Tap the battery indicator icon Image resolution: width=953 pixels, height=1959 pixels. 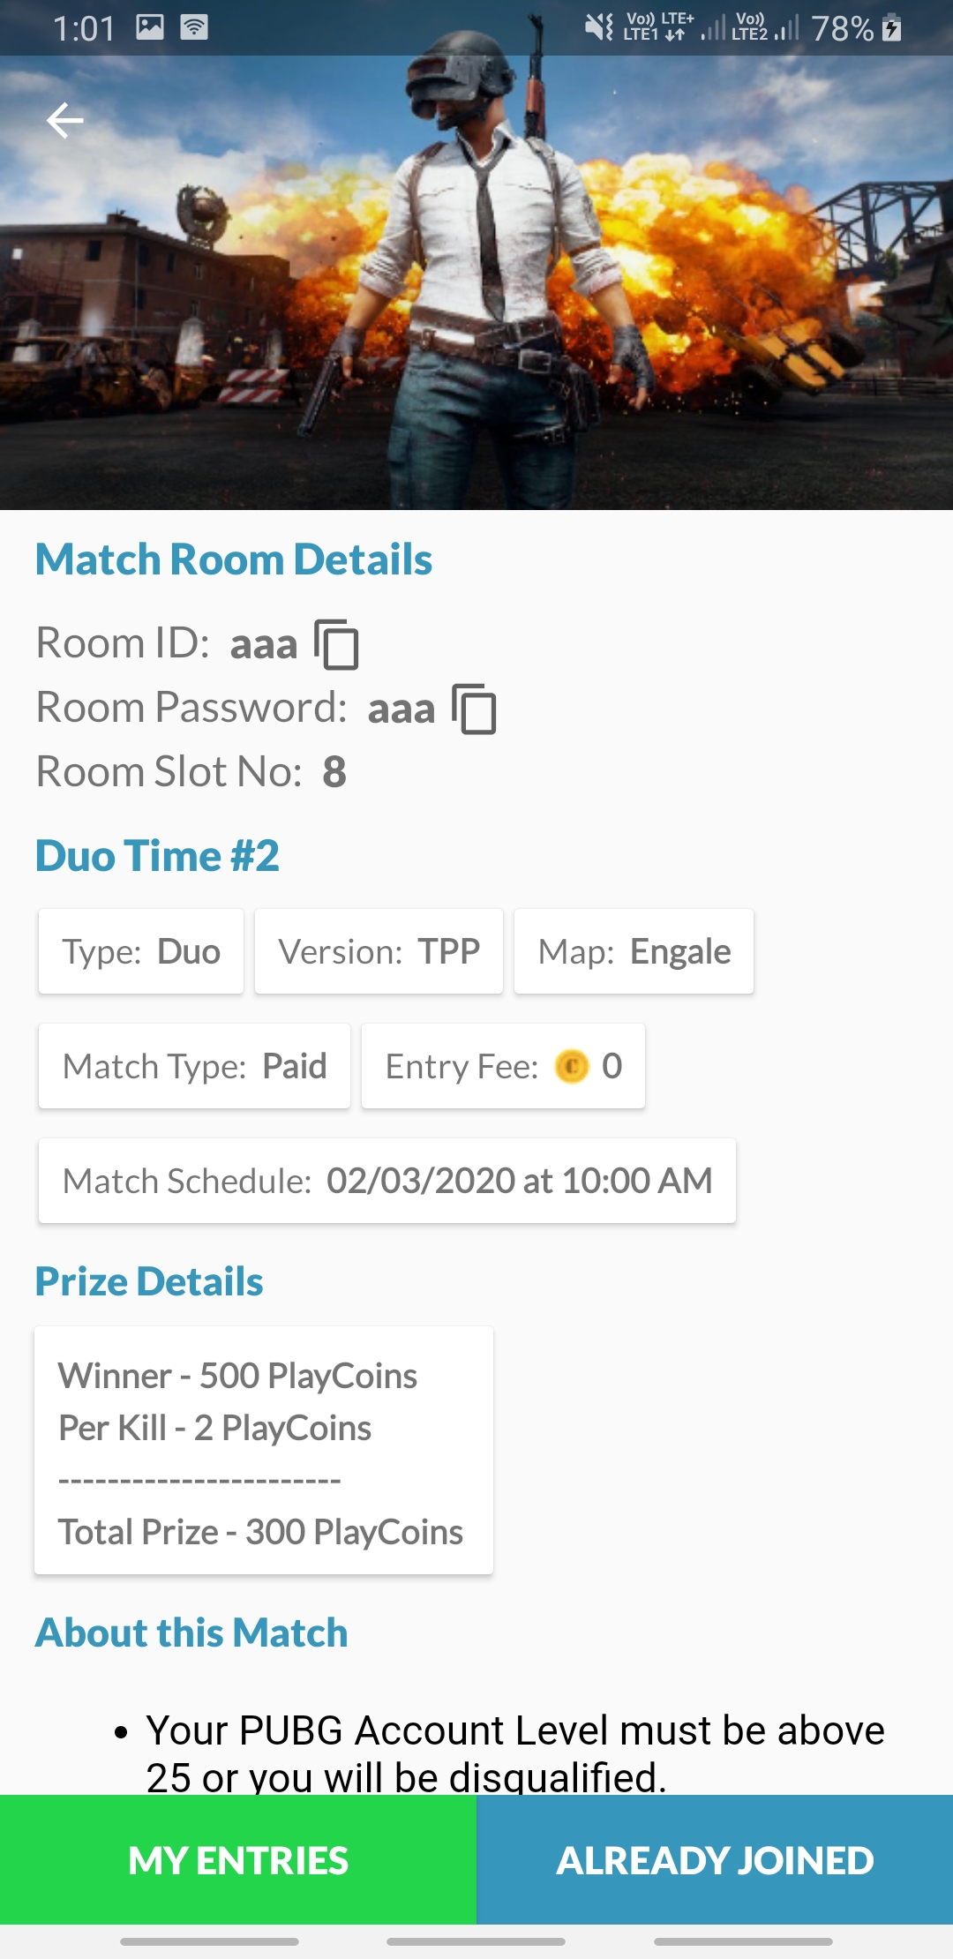pyautogui.click(x=892, y=28)
